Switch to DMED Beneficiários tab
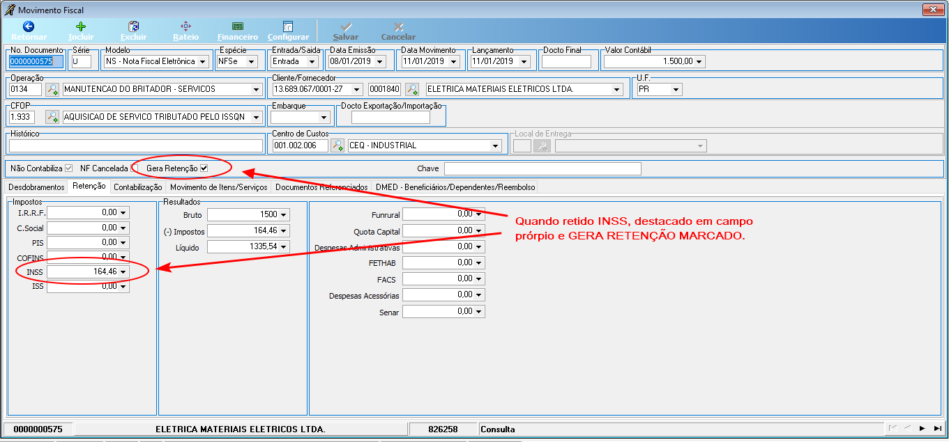This screenshot has height=442, width=949. coord(455,187)
